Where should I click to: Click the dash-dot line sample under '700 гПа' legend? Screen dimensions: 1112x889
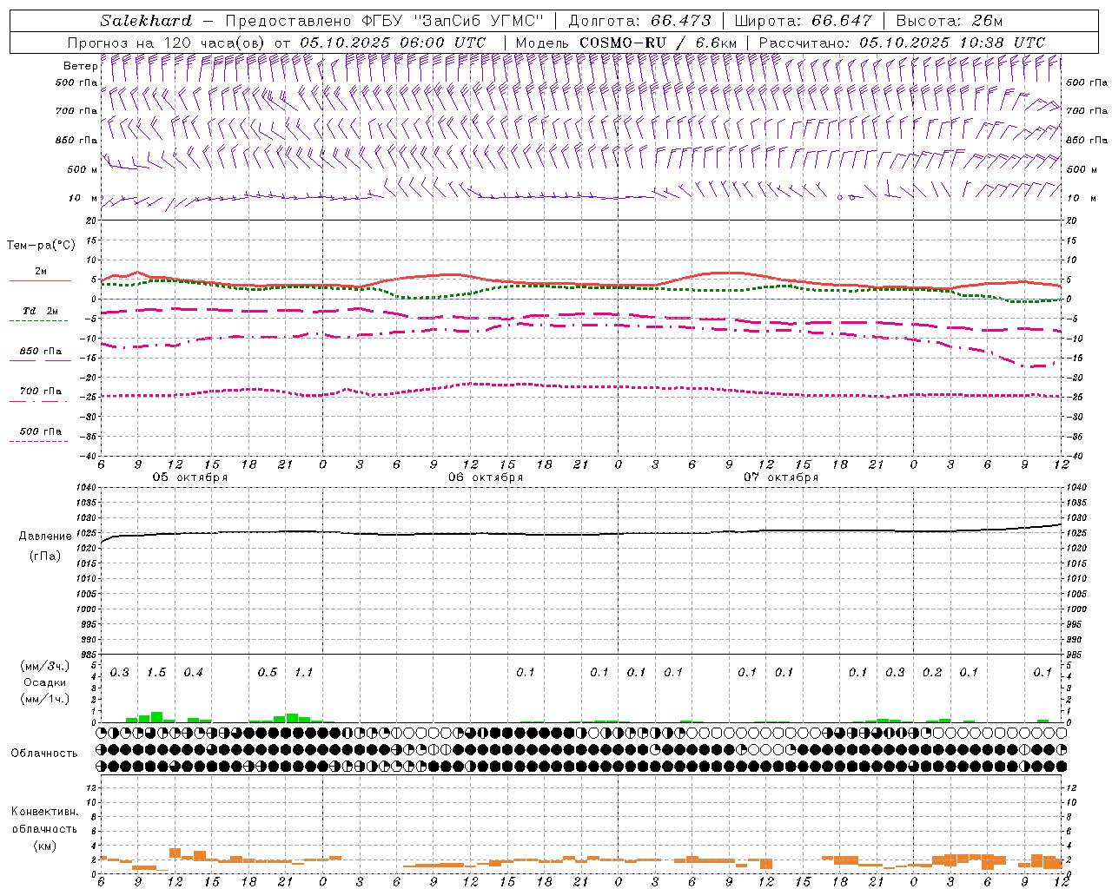point(38,402)
